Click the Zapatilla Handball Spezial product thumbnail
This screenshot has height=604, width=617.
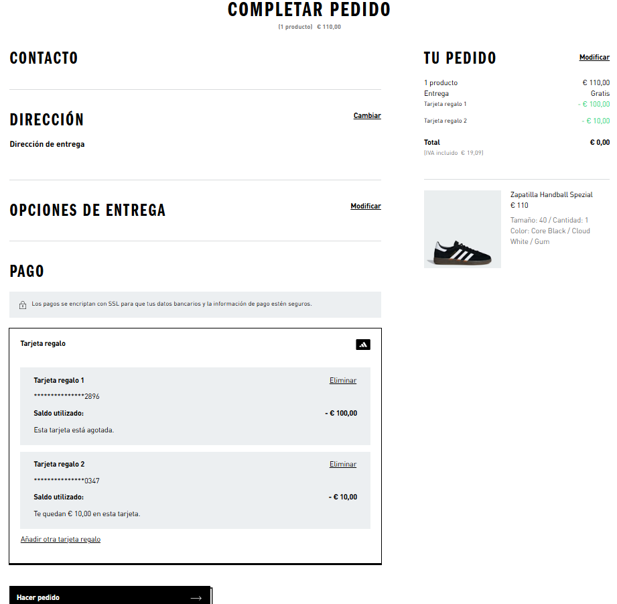462,229
